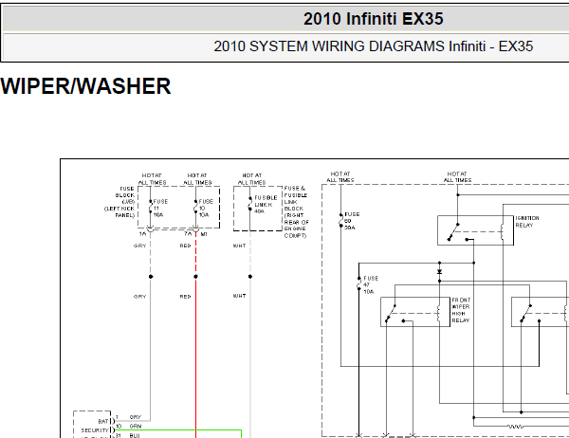Click the 'FRONT WIPER HIGH RELAY' label

point(461,310)
